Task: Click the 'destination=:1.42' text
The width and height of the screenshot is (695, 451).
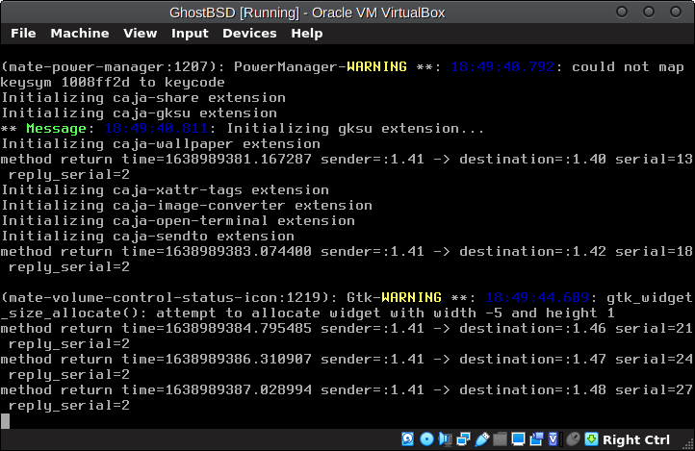Action: coord(532,251)
